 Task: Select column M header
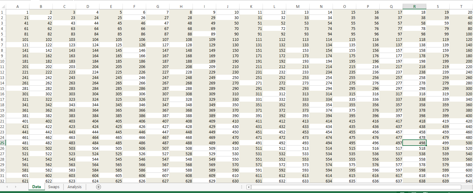point(298,6)
